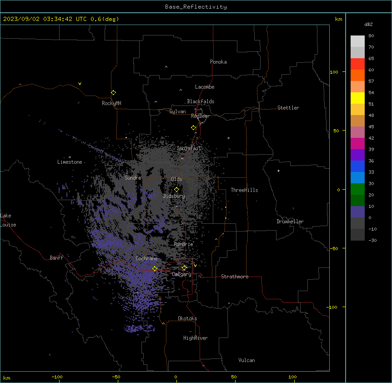The width and height of the screenshot is (392, 383).
Task: Click the yellow diamond marker above Calgary label
Action: (184, 268)
